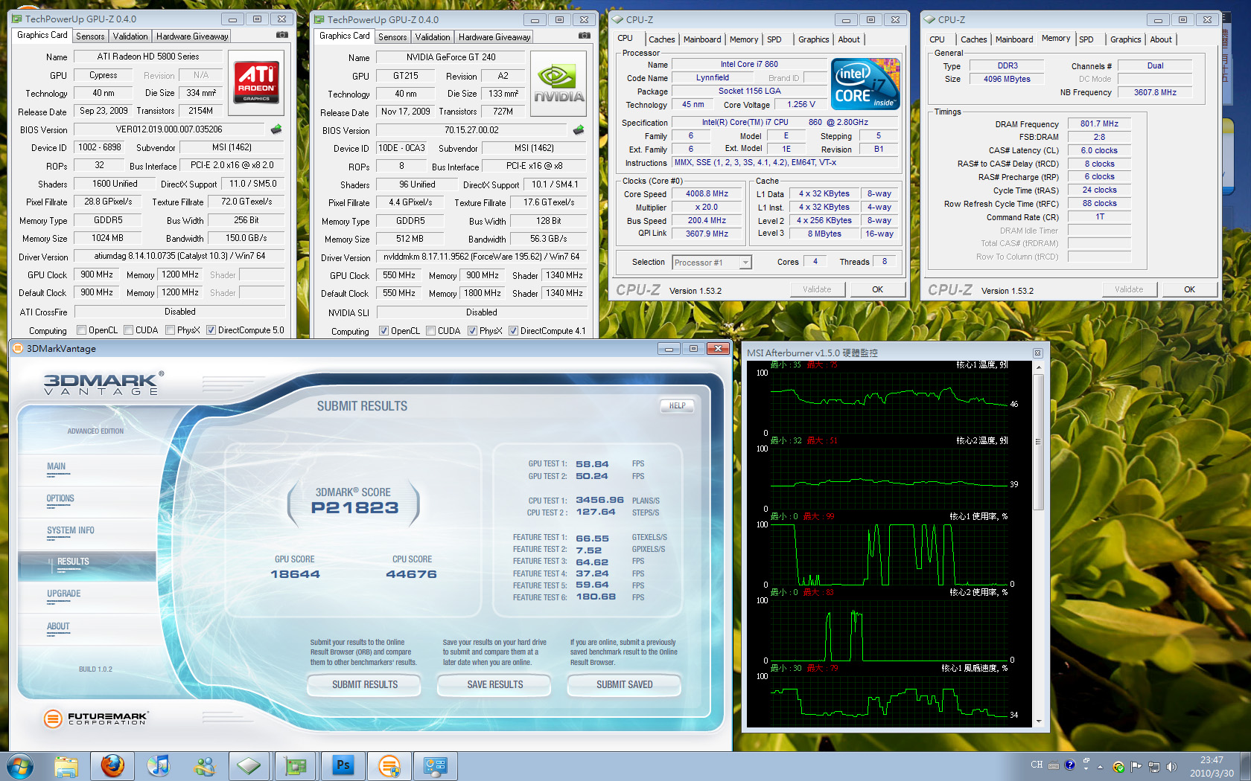Click Validate in left CPU-Z window
The width and height of the screenshot is (1251, 781).
click(817, 289)
